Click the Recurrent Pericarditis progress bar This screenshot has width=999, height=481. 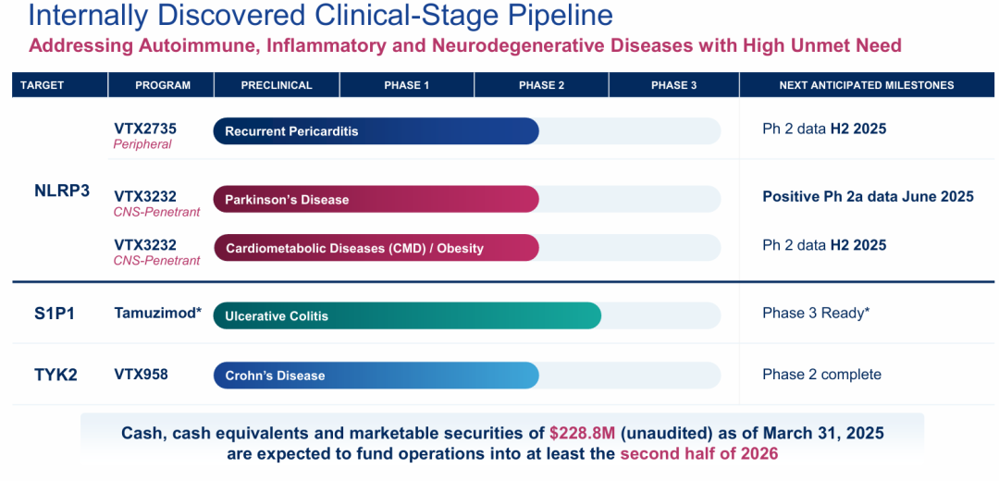point(376,131)
